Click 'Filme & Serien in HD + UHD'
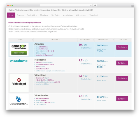The width and height of the screenshot is (140, 118). (x=45, y=51)
